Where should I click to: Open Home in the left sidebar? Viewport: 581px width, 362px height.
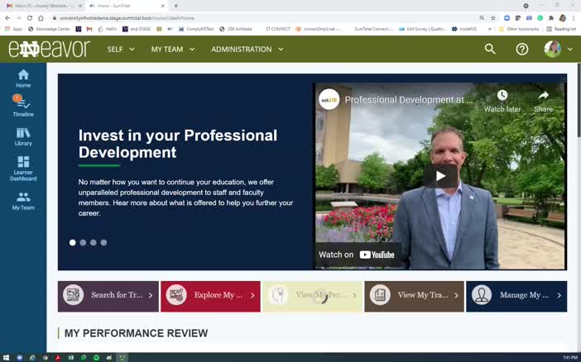[x=23, y=79]
